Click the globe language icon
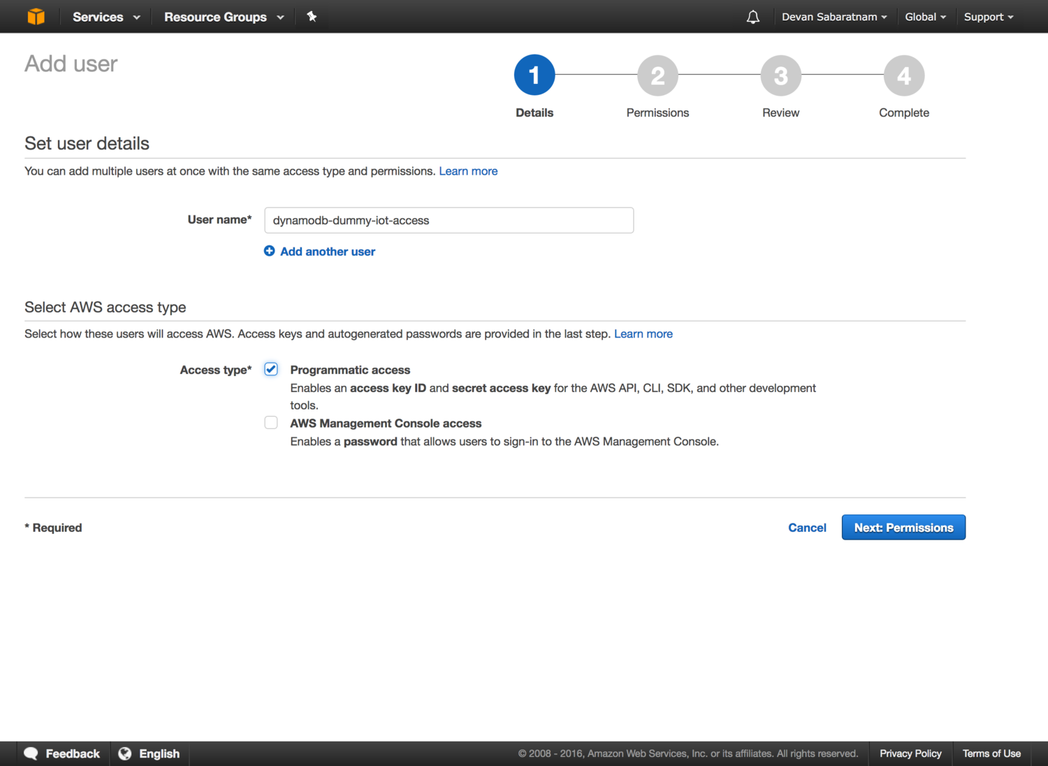1048x766 pixels. 125,753
